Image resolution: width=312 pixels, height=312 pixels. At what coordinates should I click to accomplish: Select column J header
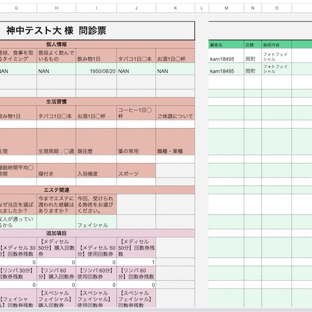136,8
